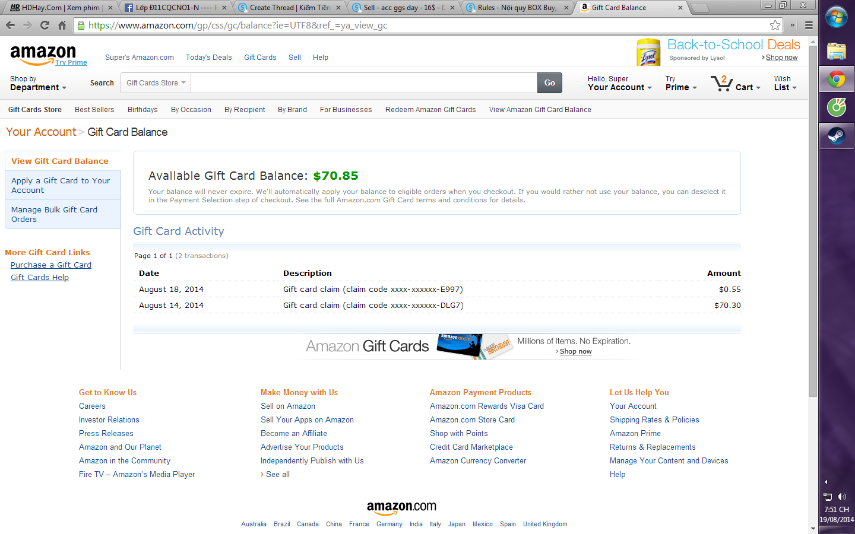Viewport: 855px width, 534px height.
Task: Switch to Google Chrome on the taskbar
Action: click(837, 79)
